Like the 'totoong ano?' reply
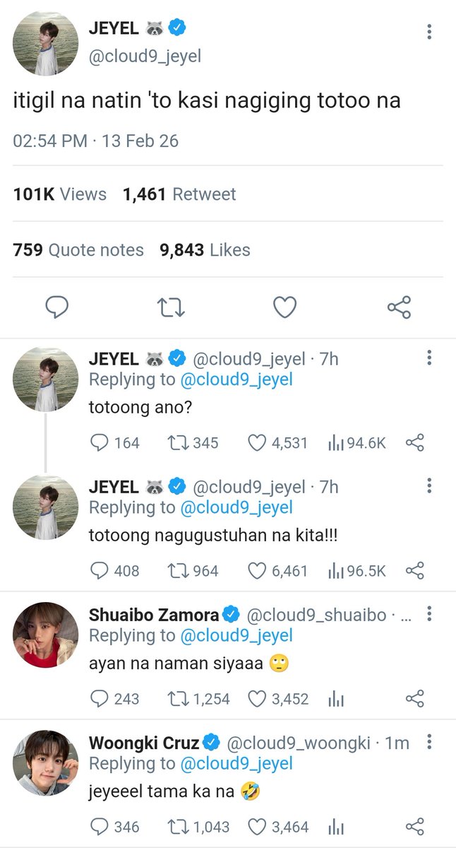The height and width of the screenshot is (848, 456). pos(256,443)
